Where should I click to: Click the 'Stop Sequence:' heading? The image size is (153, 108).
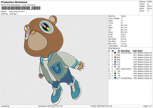114,48
